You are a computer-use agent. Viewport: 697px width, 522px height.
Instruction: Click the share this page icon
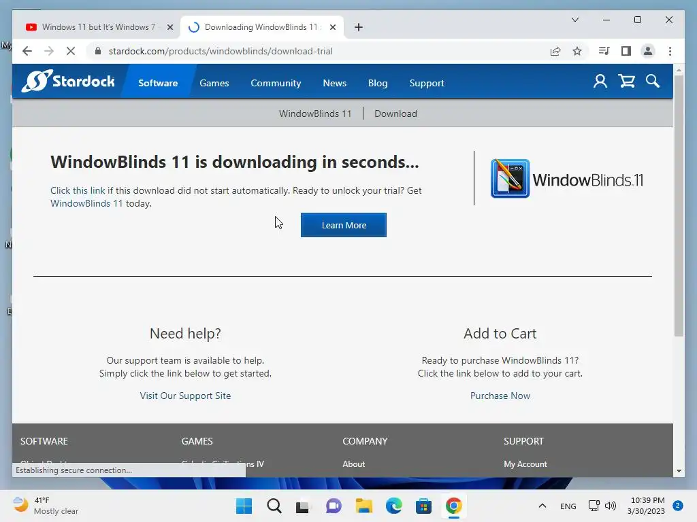(555, 51)
